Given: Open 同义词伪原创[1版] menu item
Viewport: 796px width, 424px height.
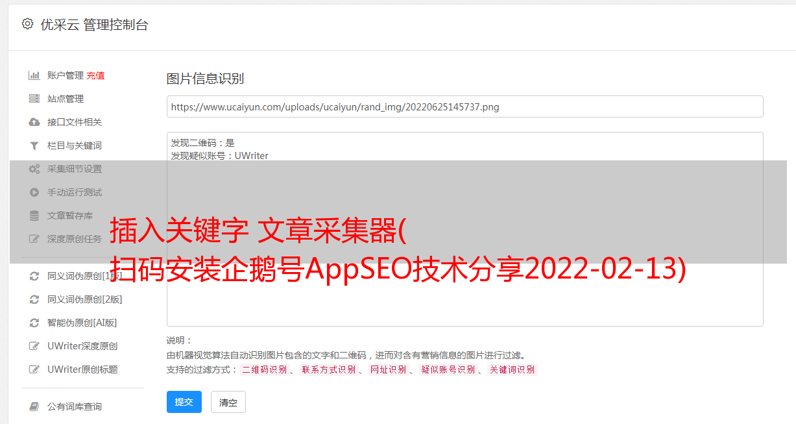Looking at the screenshot, I should 85,276.
